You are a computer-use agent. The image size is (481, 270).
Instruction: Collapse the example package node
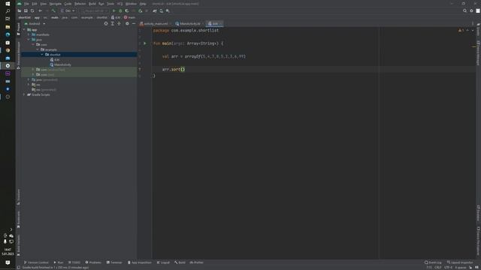[38, 49]
